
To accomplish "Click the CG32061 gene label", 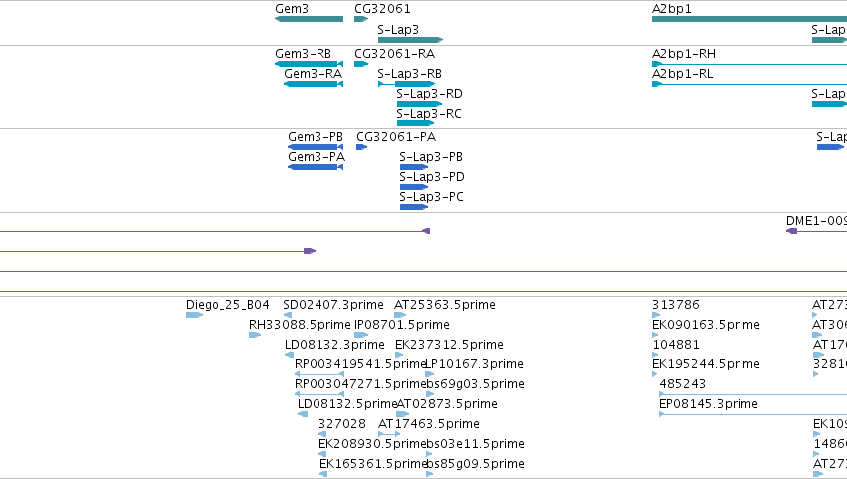I will pyautogui.click(x=382, y=9).
